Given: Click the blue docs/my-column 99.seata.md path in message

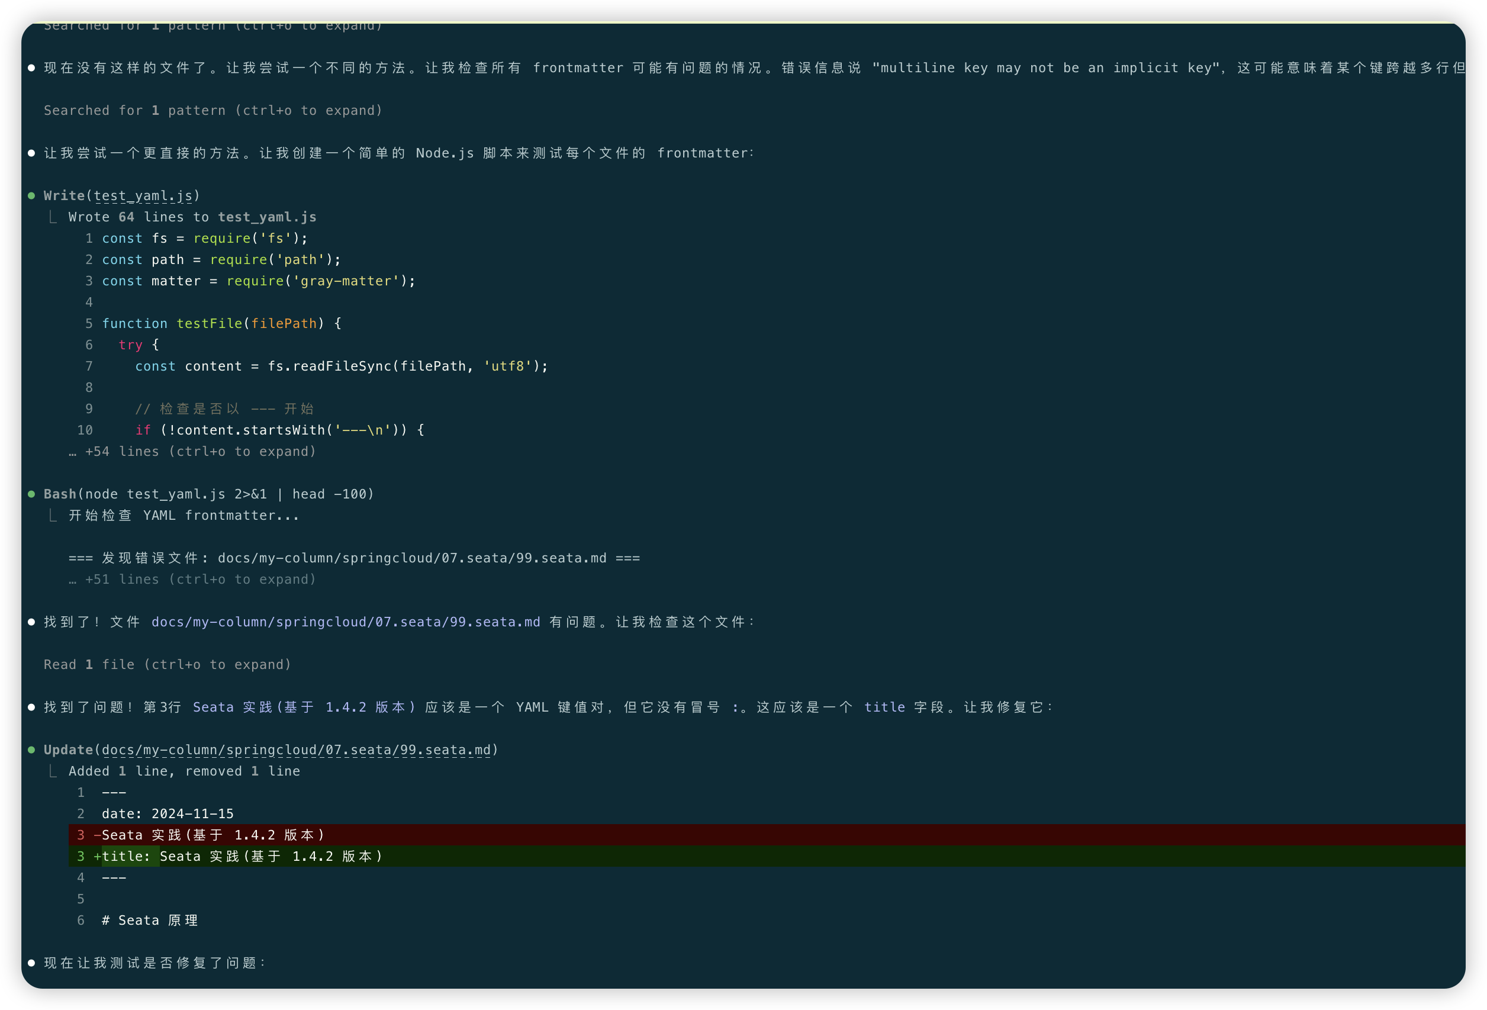Looking at the screenshot, I should pos(346,622).
